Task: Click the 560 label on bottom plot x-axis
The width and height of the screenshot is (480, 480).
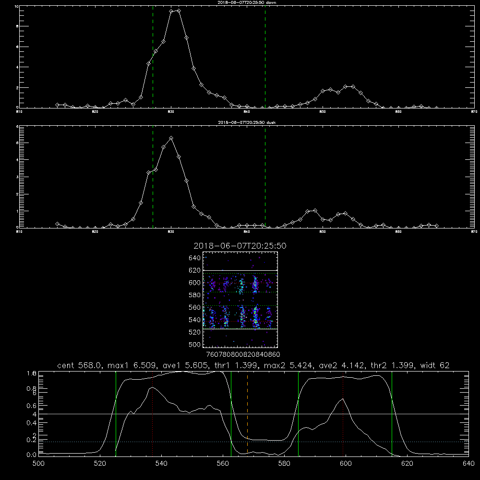Action: [223, 464]
